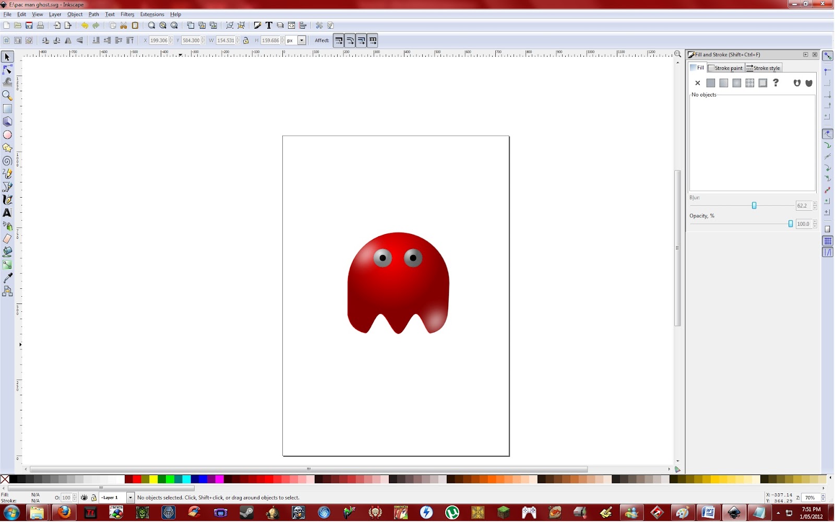Toggle snap to grids button

click(828, 241)
